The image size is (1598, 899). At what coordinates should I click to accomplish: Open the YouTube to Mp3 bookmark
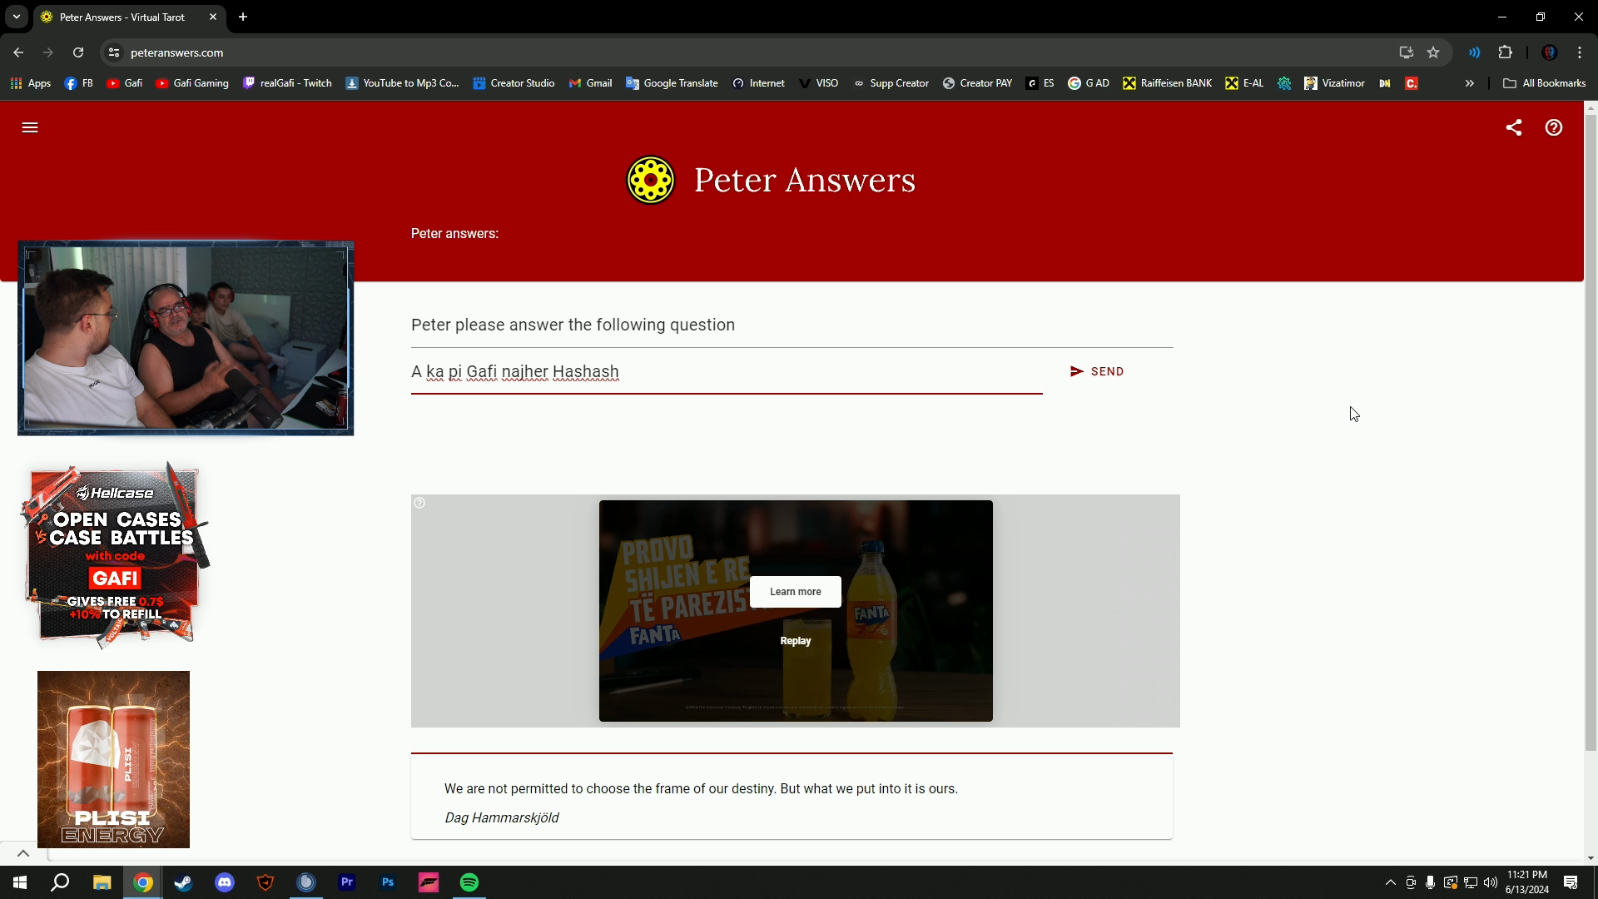click(x=402, y=83)
